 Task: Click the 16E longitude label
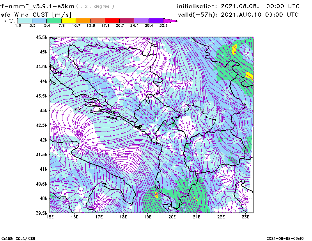tap(74, 217)
